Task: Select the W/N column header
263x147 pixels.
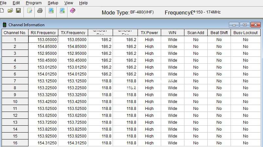Action: point(173,32)
